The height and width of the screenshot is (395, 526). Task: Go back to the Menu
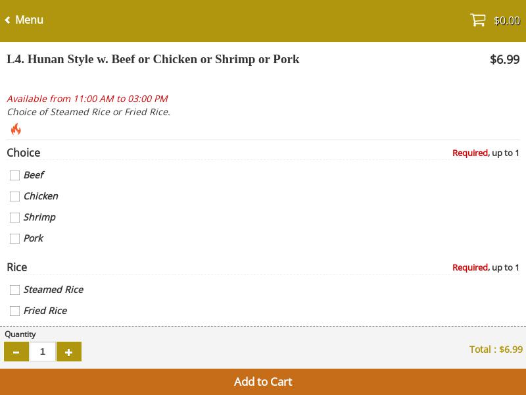(x=29, y=20)
